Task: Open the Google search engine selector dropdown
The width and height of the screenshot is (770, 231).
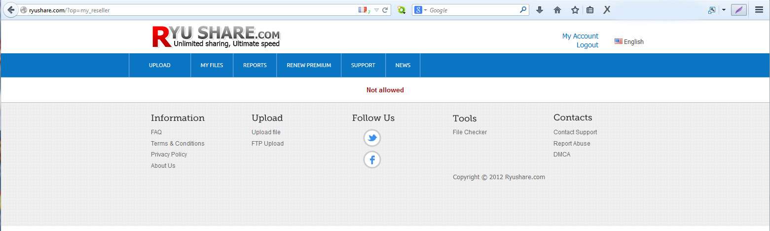Action: pos(421,10)
